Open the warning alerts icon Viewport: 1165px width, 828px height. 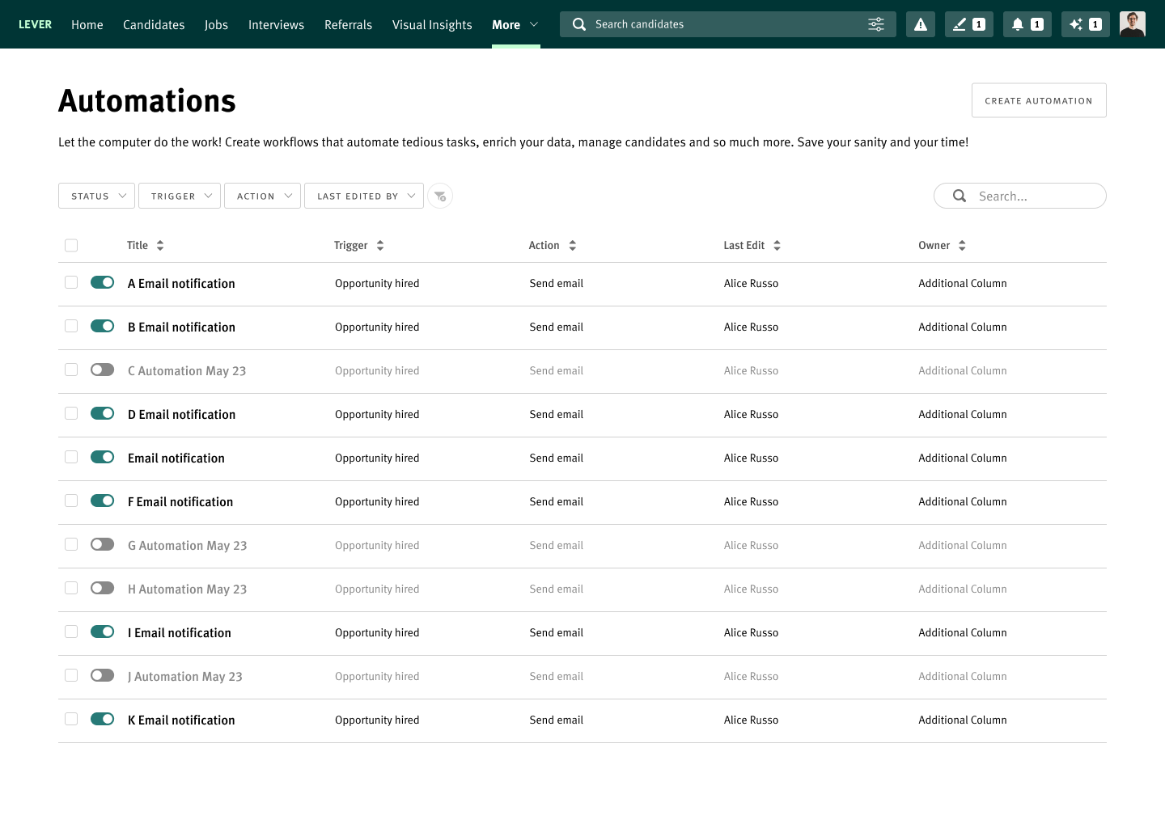click(921, 24)
